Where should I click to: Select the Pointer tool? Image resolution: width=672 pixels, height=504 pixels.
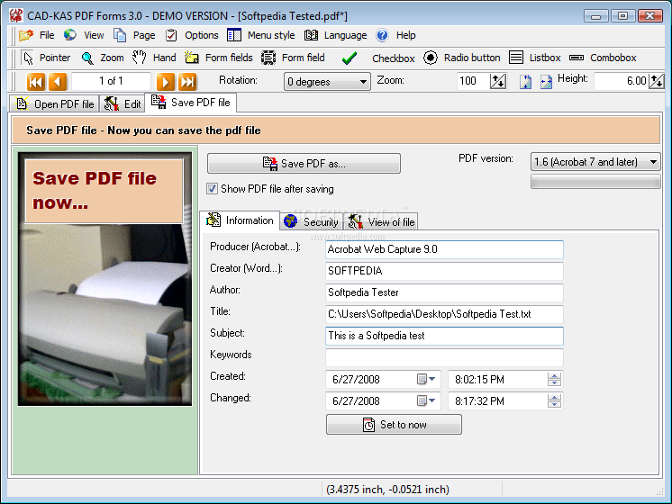46,58
